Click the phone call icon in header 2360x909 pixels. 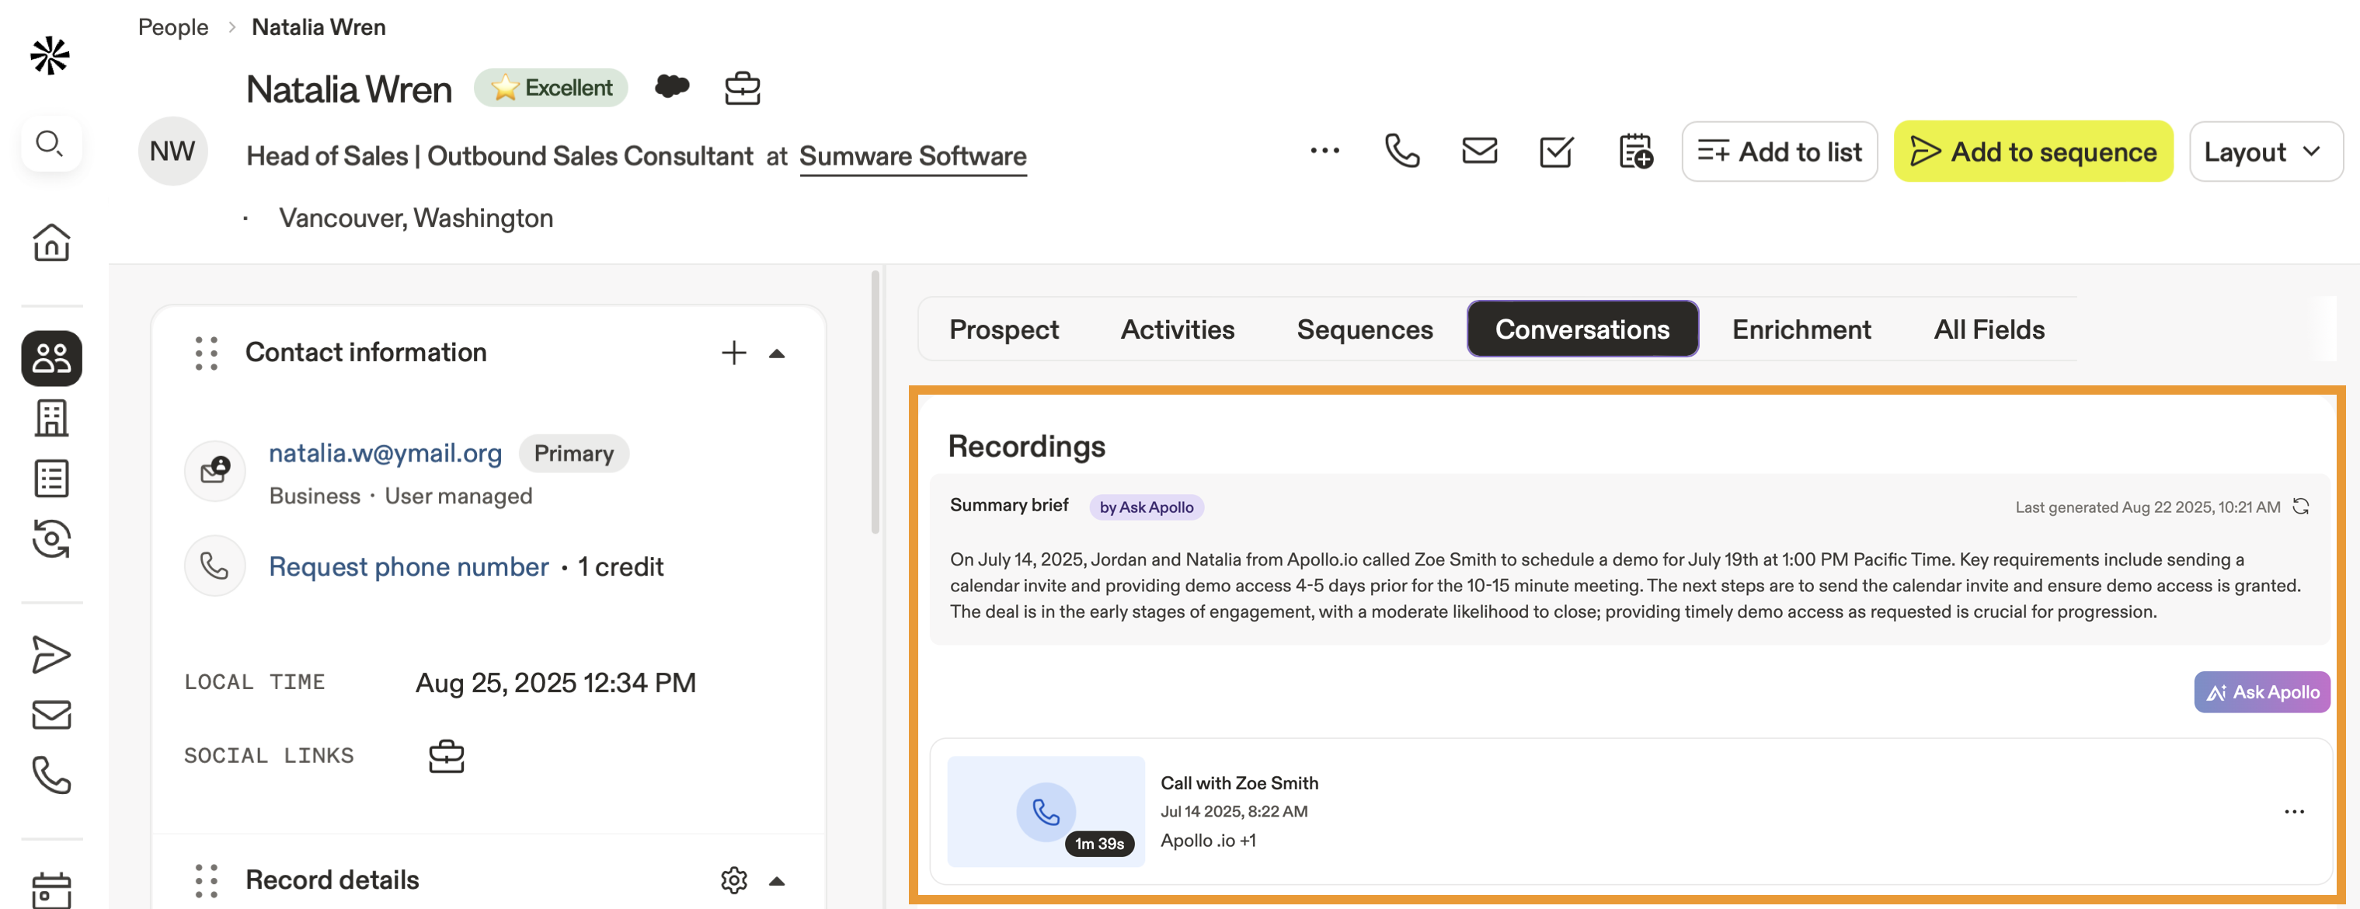(1401, 151)
